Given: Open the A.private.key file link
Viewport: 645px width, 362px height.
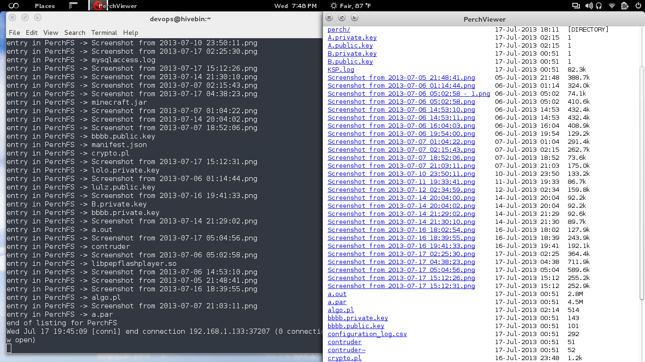Looking at the screenshot, I should click(352, 37).
